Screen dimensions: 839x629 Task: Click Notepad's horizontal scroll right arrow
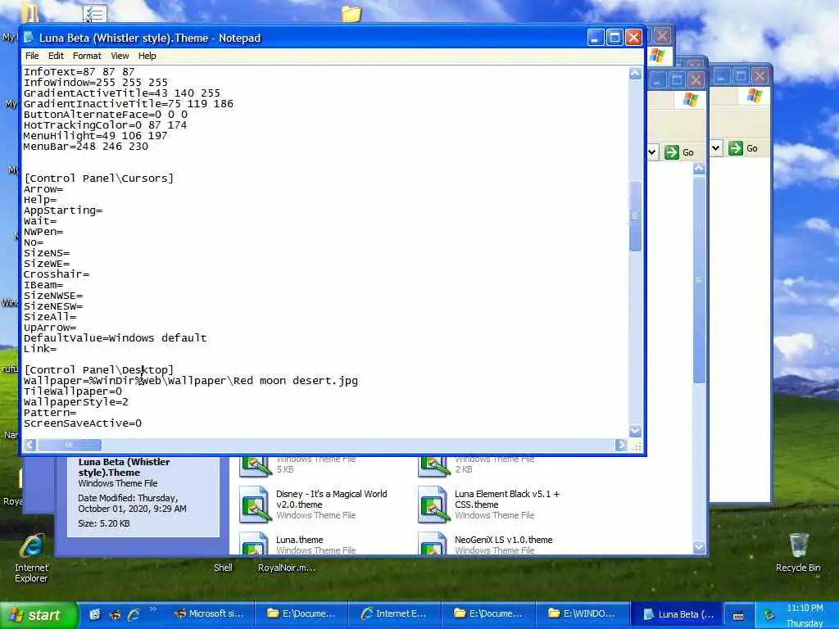(621, 445)
